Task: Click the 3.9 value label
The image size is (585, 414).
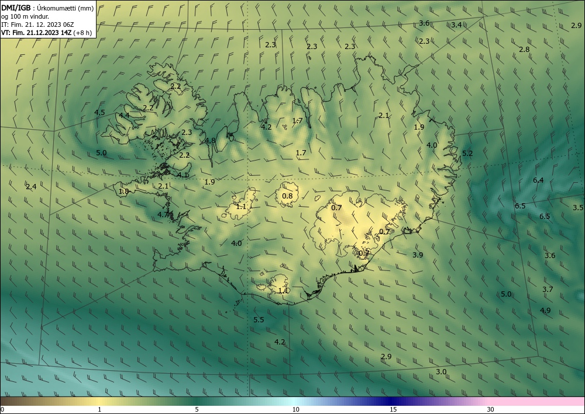Action: tap(418, 255)
